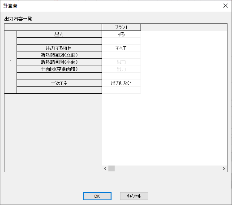This screenshot has width=232, height=205.
Task: Click the 出力する項目 row label
Action: tap(59, 48)
